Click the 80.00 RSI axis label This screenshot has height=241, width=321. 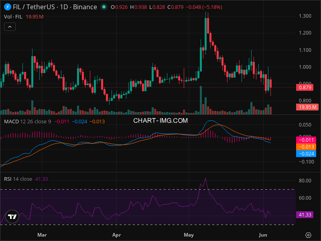coord(305,180)
